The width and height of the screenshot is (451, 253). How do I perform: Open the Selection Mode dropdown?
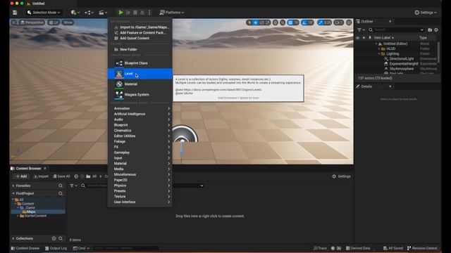[x=44, y=13]
